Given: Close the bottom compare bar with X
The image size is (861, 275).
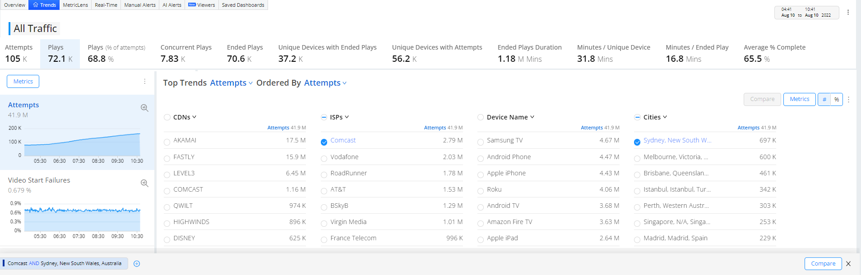Looking at the screenshot, I should [x=848, y=264].
